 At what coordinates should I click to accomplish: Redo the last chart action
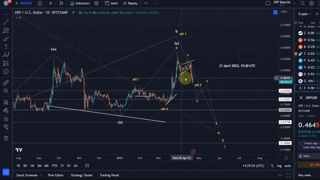coord(155,3)
